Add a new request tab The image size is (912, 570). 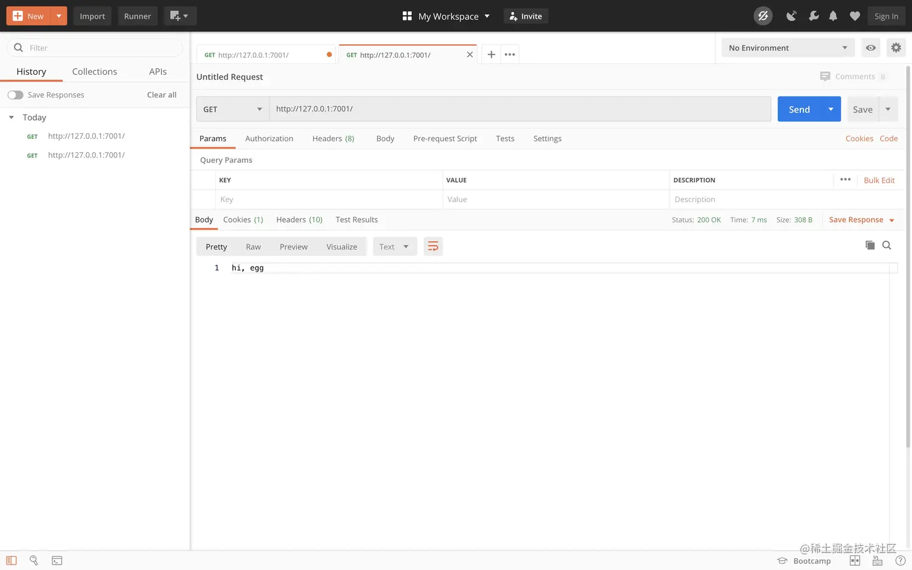(x=491, y=54)
